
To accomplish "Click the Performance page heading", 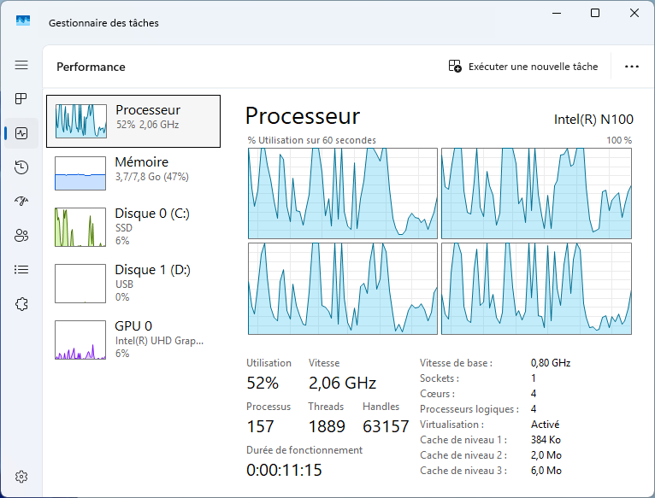I will pos(91,67).
